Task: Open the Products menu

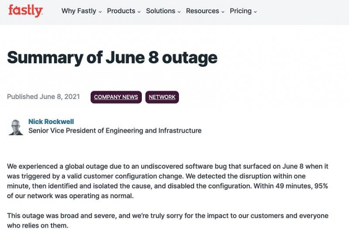Action: (x=124, y=11)
